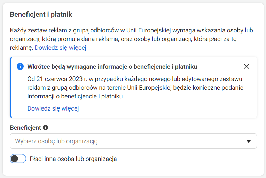Click the placeholder text "Wybierz osobę lub organizację"
266x178 pixels.
coord(56,141)
